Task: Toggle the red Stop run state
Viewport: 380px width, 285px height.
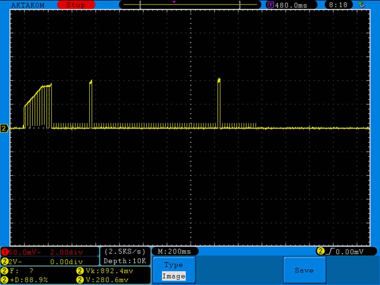Action: pyautogui.click(x=76, y=5)
